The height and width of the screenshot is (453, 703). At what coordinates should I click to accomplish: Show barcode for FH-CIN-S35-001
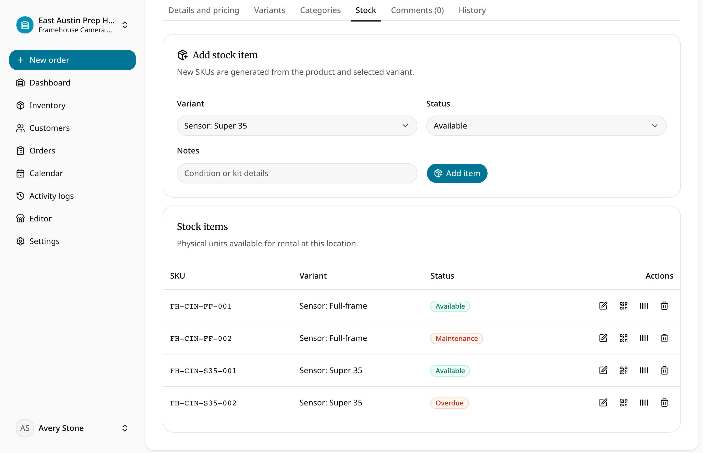[644, 370]
